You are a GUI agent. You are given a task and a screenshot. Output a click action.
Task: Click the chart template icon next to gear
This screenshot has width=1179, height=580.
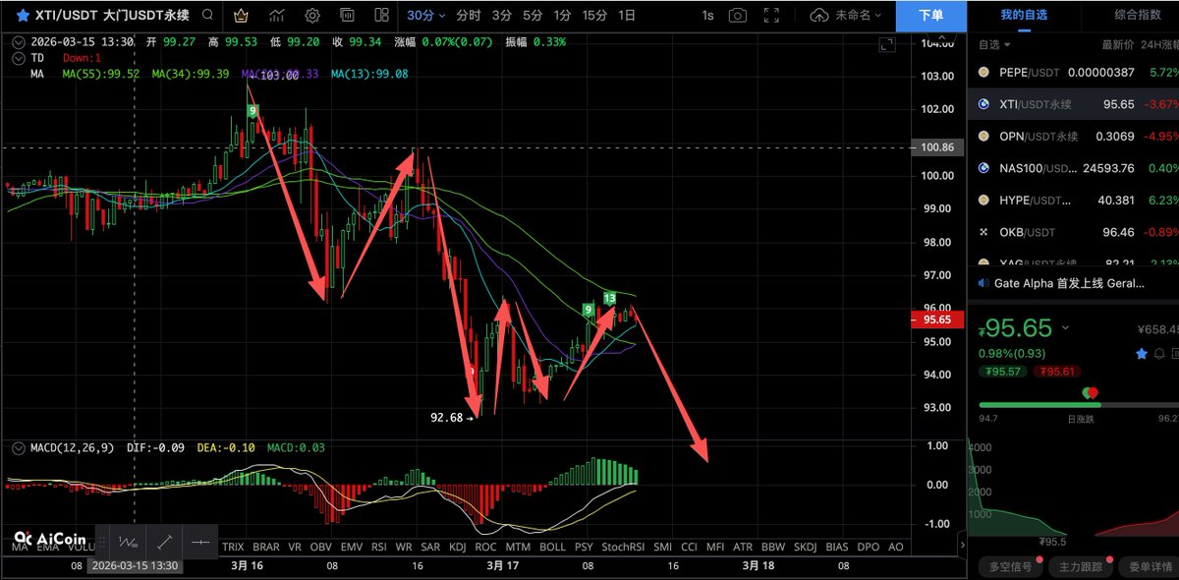(x=347, y=16)
